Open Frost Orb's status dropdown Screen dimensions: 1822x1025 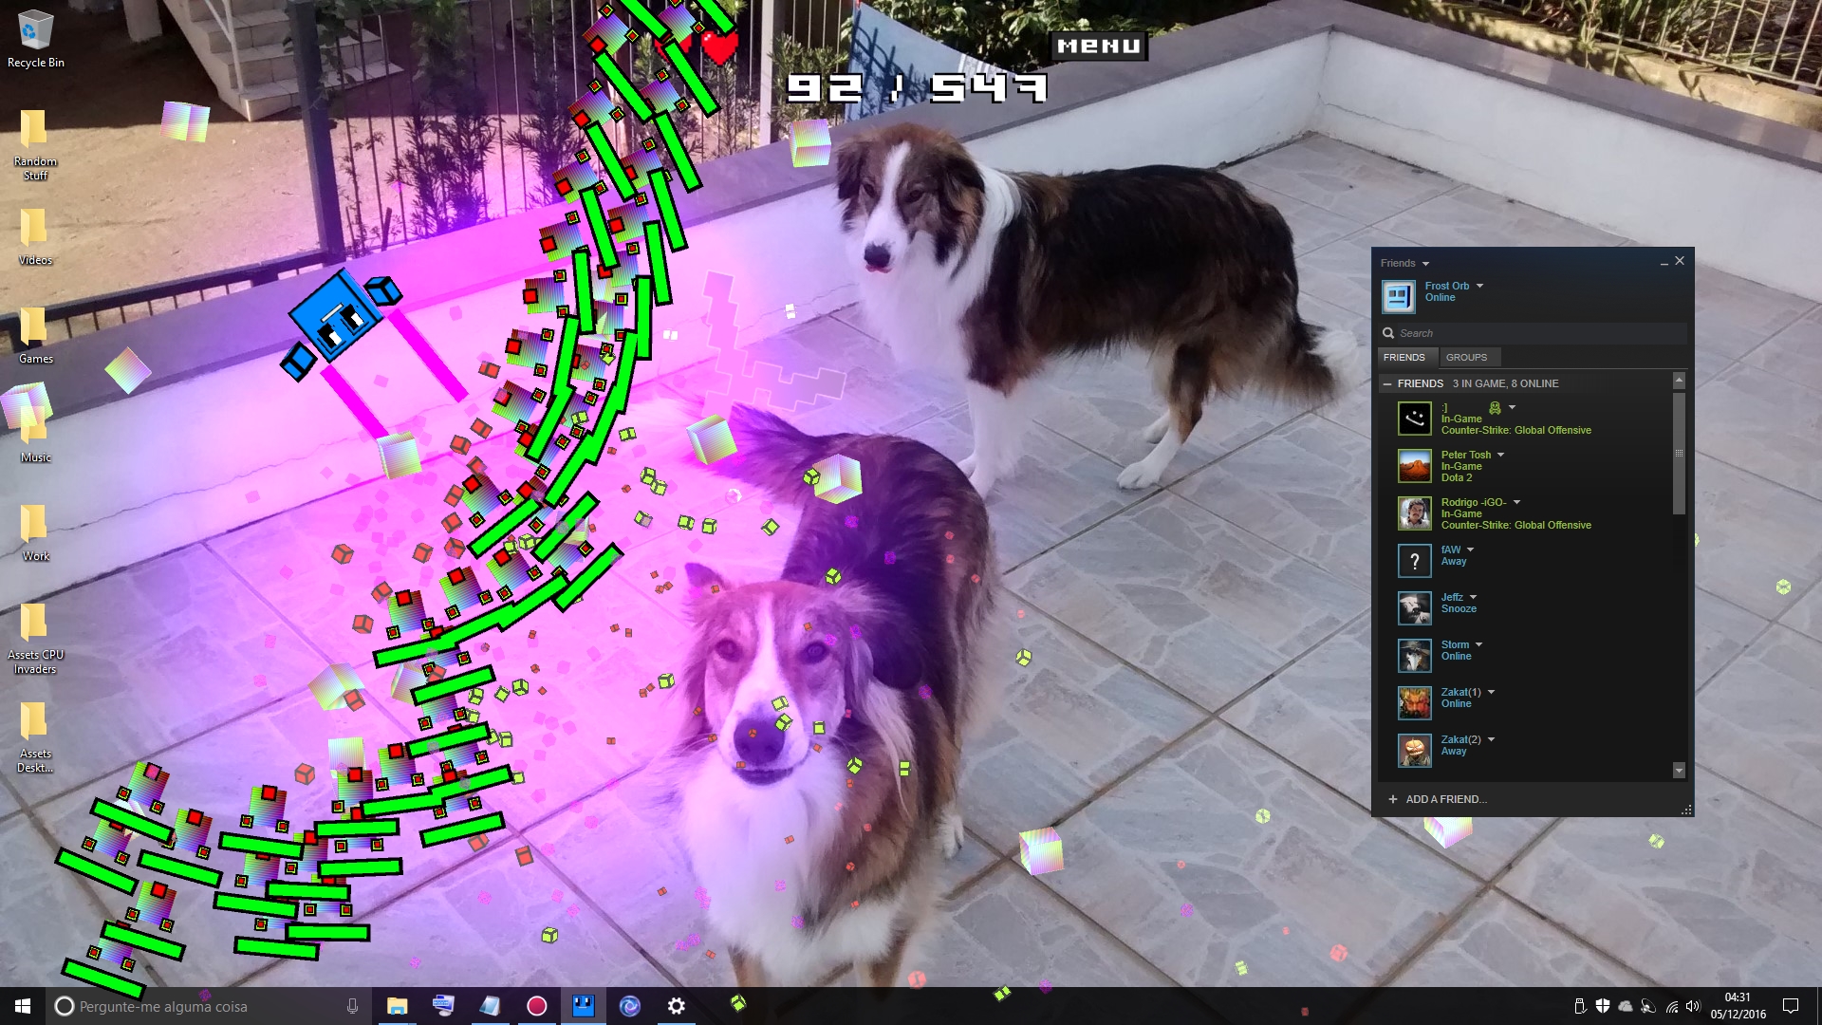coord(1478,285)
